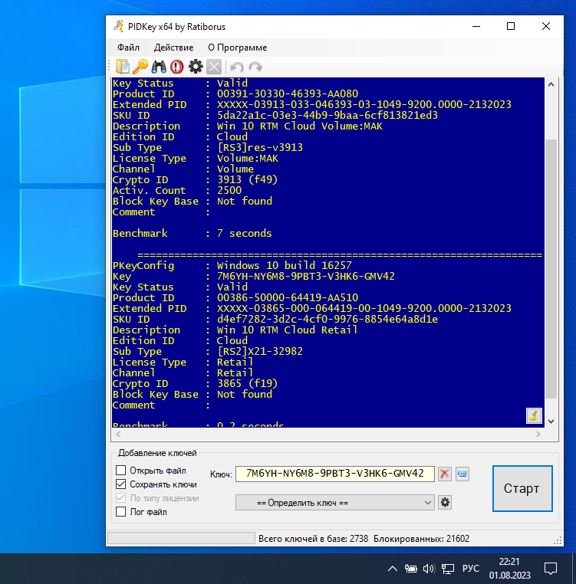Click the volume speaker tray icon
Image resolution: width=576 pixels, height=584 pixels.
(x=429, y=569)
